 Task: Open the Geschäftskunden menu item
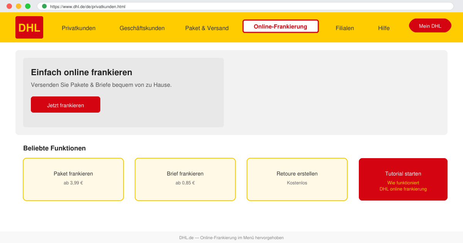(142, 28)
